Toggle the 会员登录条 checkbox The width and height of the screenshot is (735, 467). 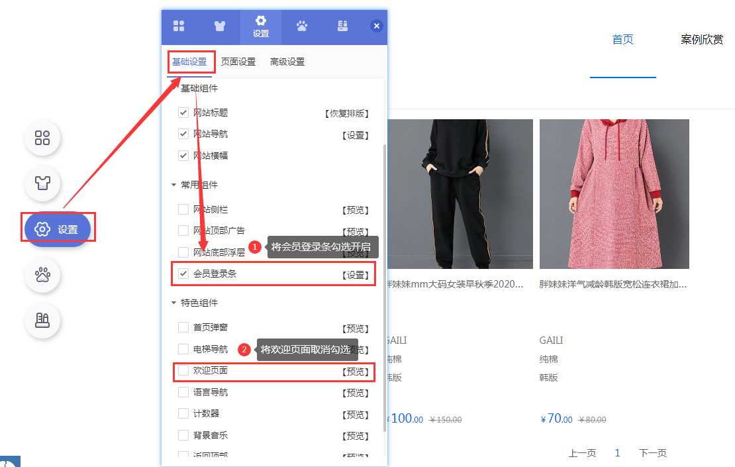tap(183, 274)
